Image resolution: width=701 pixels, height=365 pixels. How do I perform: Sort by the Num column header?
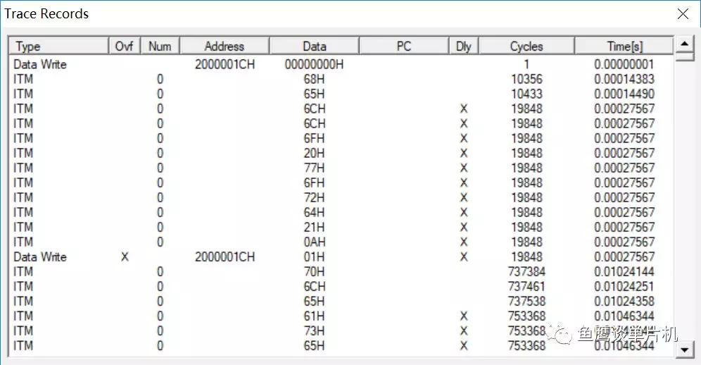point(160,46)
